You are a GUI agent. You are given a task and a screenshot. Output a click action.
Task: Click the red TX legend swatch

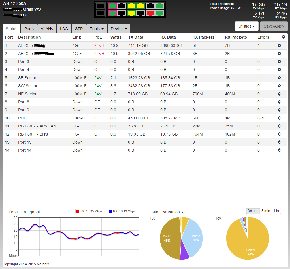click(77, 211)
